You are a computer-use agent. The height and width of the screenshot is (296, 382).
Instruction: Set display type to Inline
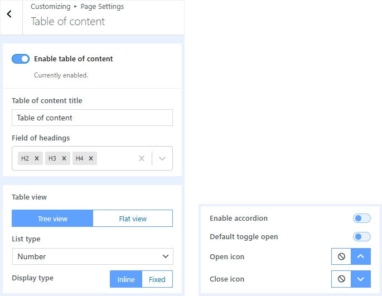point(126,279)
